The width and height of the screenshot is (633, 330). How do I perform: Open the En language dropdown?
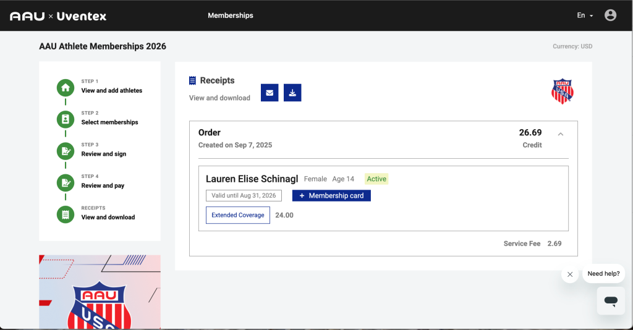pos(585,15)
